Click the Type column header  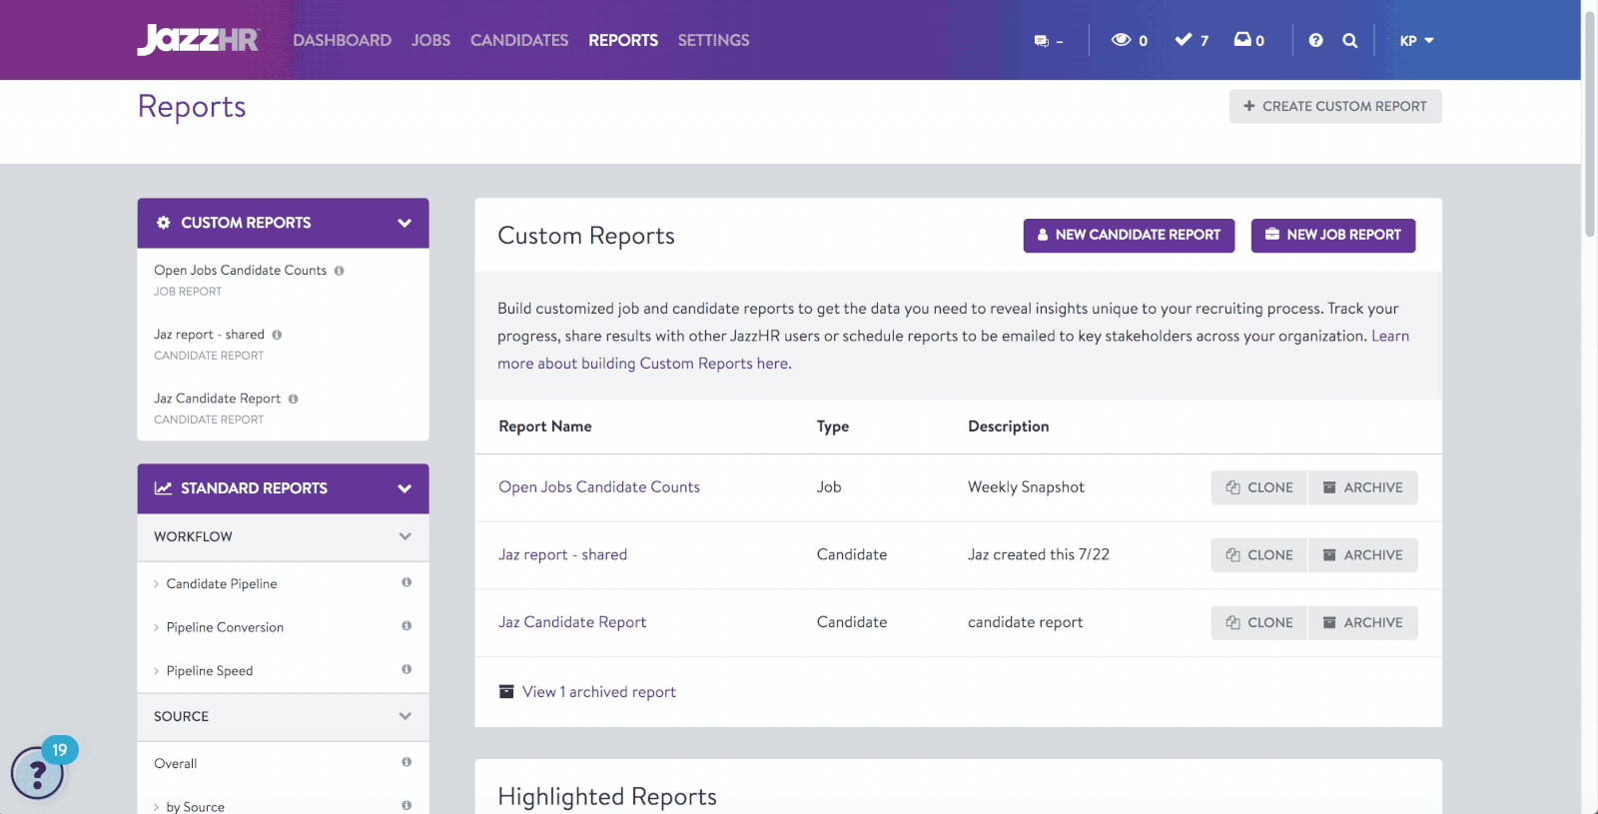(833, 426)
